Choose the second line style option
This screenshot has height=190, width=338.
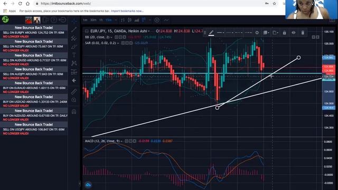click(230, 33)
